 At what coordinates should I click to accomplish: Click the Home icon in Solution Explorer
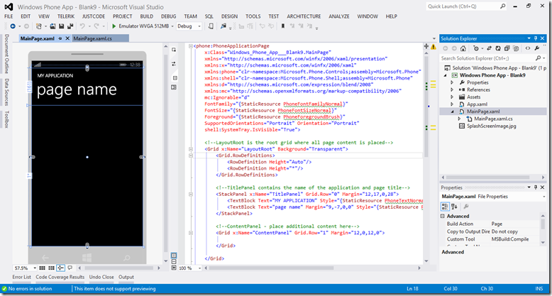pyautogui.click(x=463, y=48)
